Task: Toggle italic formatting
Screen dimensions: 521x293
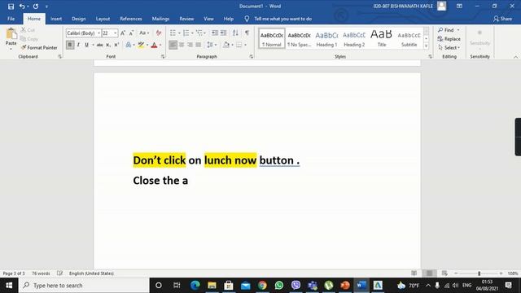Action: (78, 45)
